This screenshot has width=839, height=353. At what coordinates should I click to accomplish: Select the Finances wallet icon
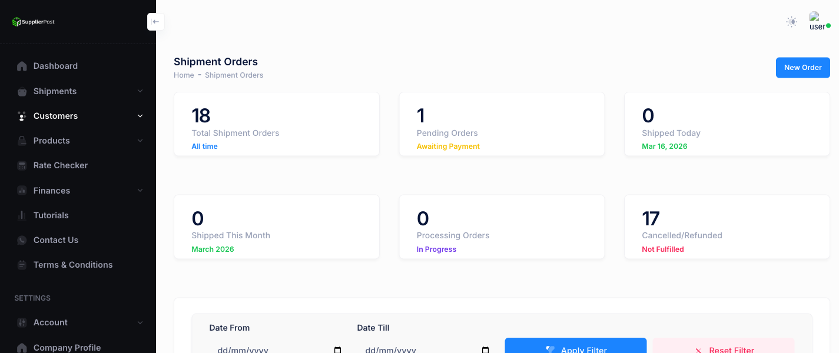(21, 190)
